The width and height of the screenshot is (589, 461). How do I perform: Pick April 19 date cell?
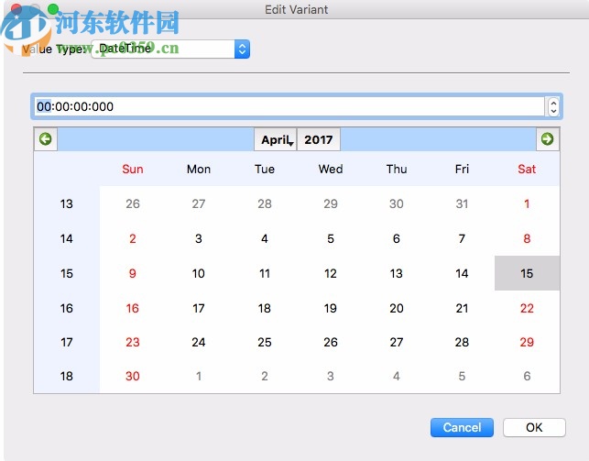coord(331,309)
